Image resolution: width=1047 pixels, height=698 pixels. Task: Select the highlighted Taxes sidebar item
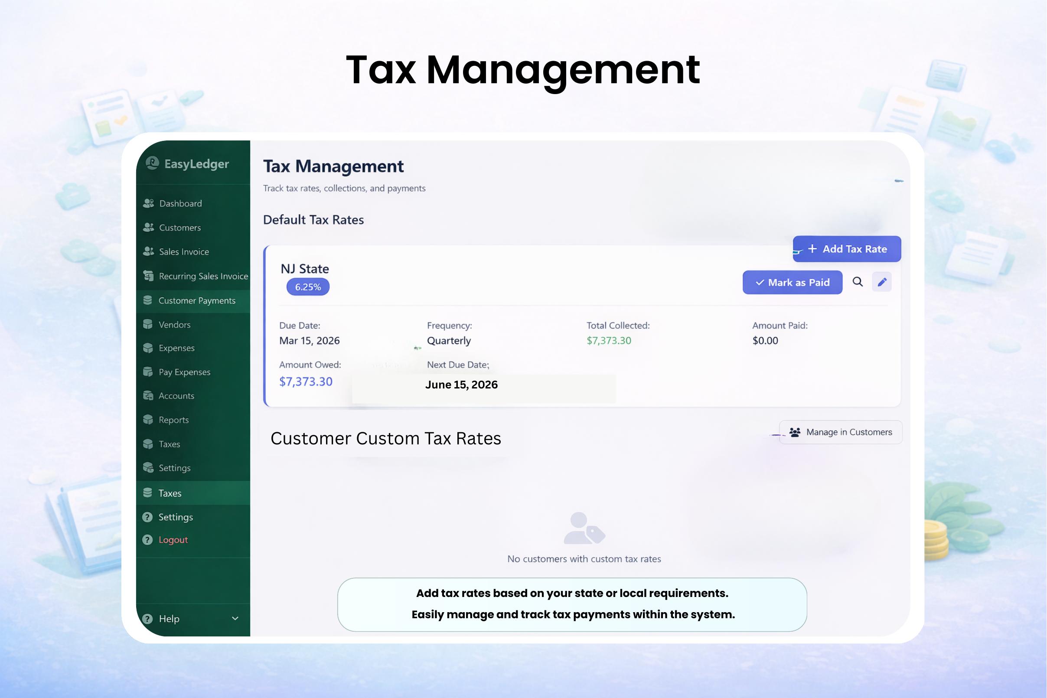tap(193, 493)
